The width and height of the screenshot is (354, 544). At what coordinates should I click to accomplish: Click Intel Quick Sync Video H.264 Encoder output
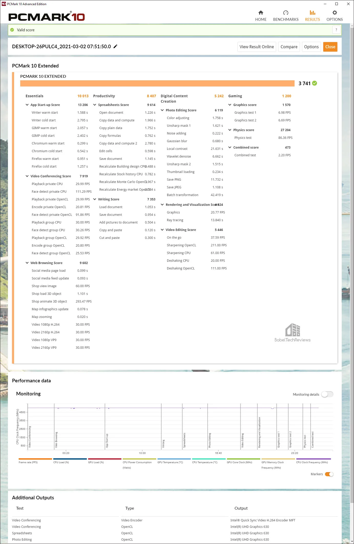263,520
